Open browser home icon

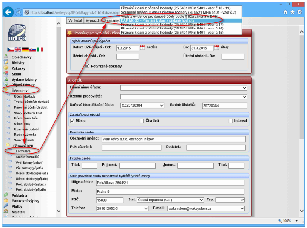point(285,12)
